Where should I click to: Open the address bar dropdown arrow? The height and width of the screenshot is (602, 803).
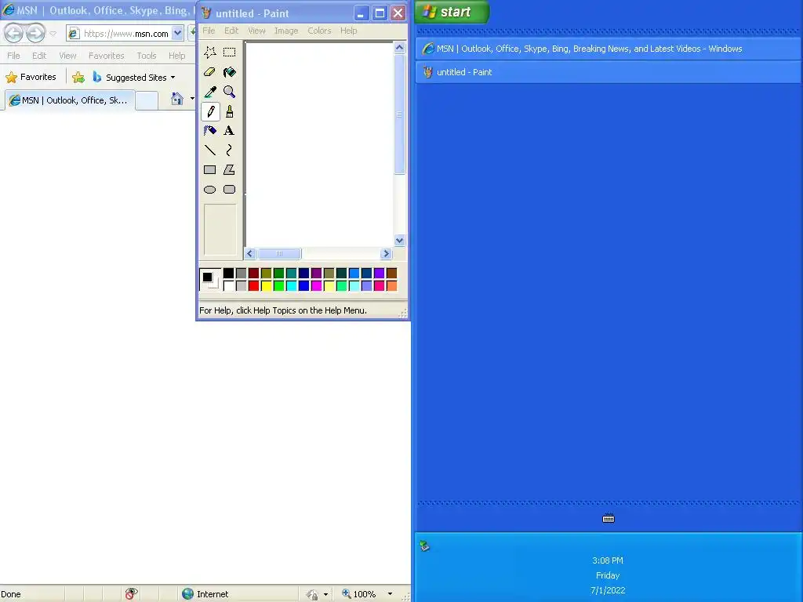[x=177, y=33]
